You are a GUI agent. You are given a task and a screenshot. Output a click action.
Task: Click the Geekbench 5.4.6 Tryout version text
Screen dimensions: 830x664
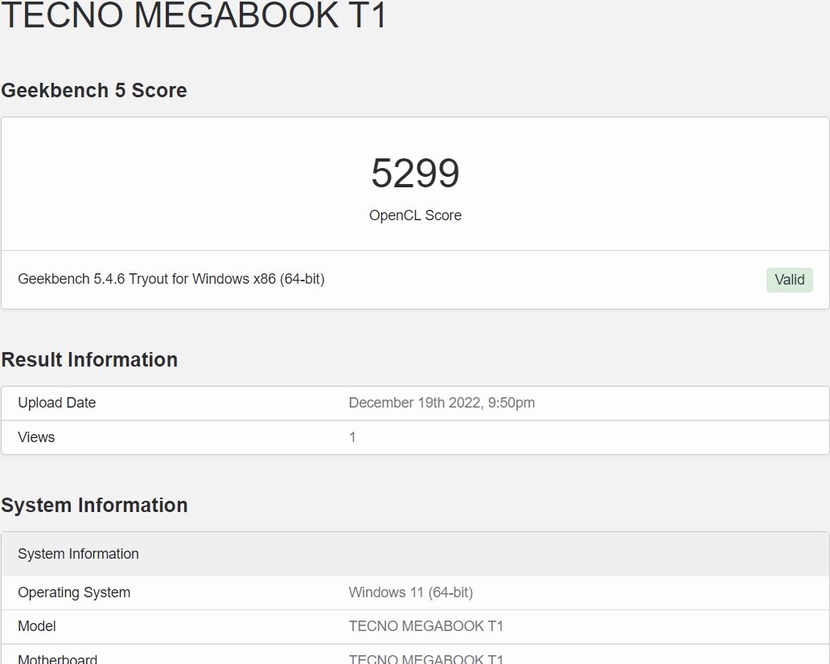[171, 279]
